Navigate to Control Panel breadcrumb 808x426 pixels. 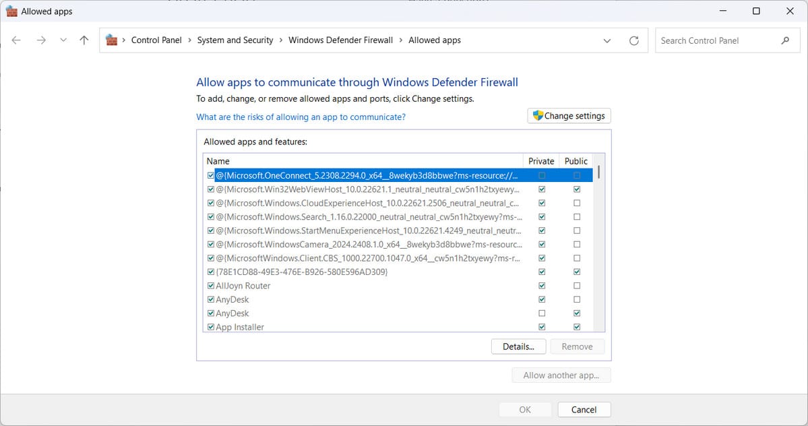tap(156, 40)
